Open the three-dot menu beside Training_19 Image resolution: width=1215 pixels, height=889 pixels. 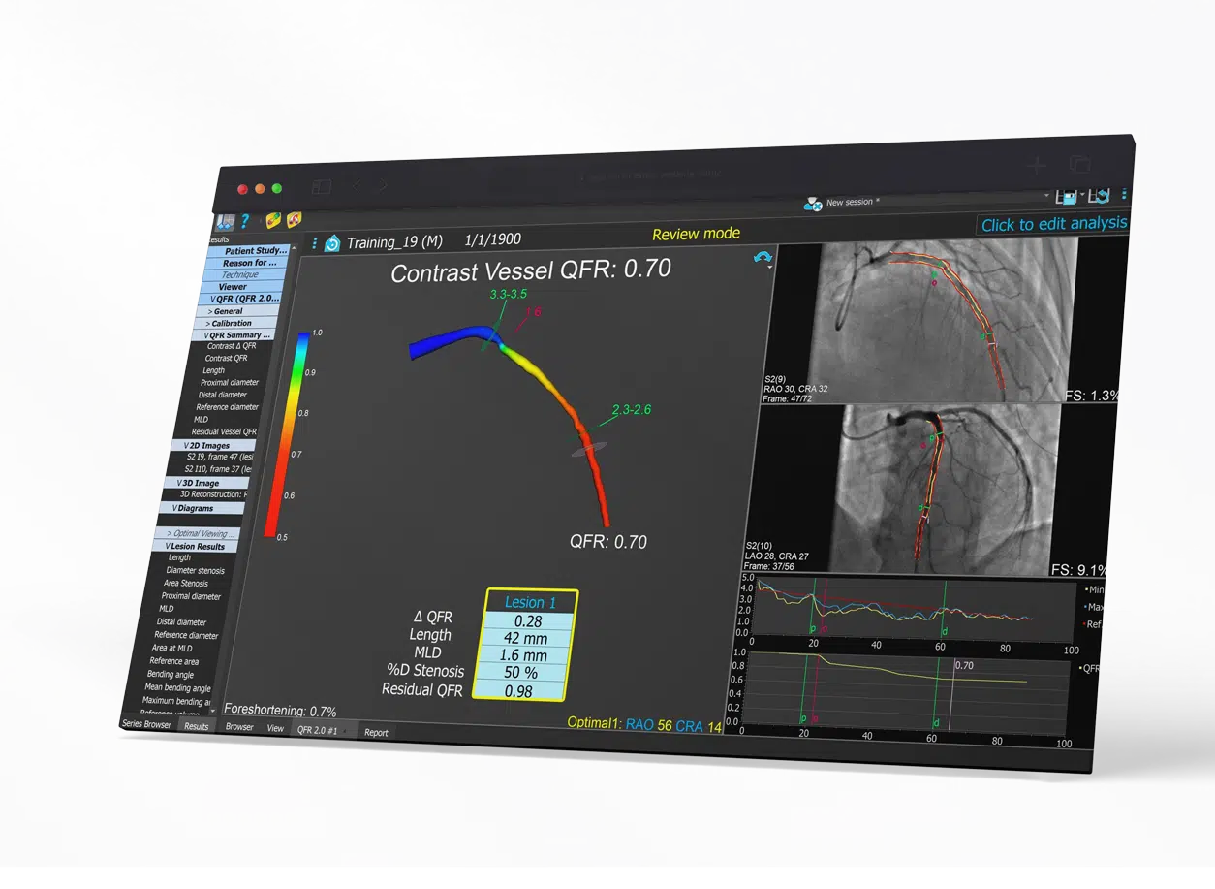[x=315, y=243]
